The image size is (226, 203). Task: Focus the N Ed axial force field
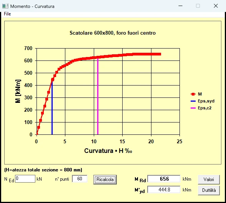tap(25, 179)
